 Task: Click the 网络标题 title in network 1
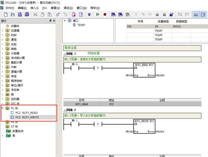[x=93, y=53]
